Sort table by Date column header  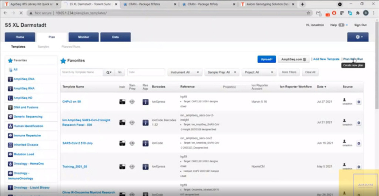point(321,87)
